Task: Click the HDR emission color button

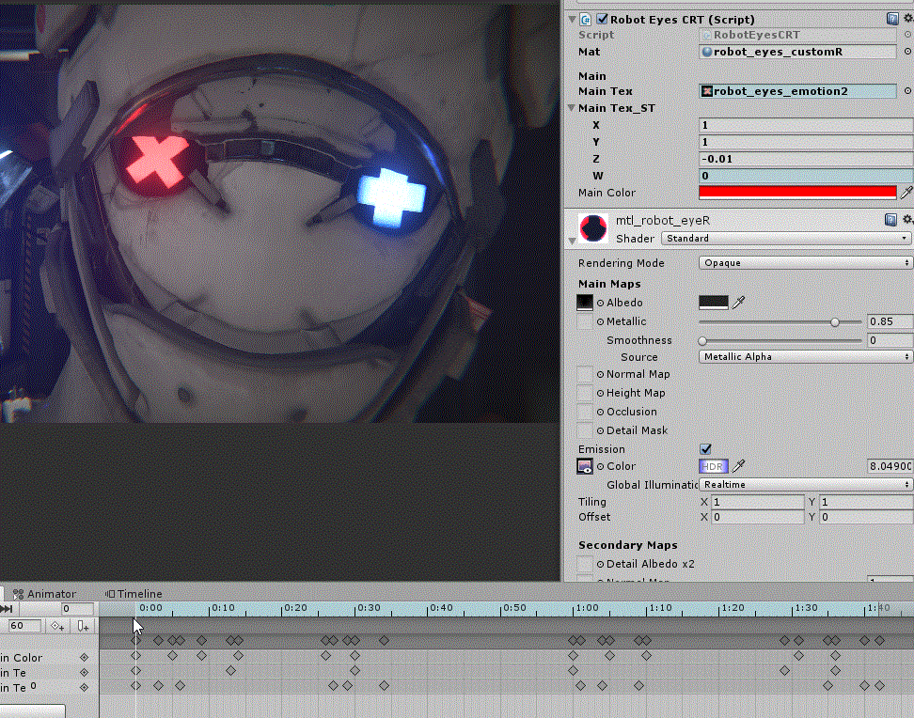Action: 714,466
